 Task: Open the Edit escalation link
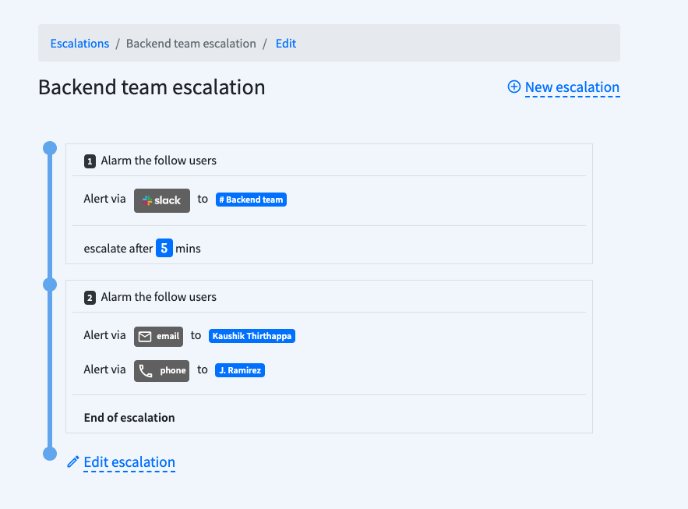[129, 462]
